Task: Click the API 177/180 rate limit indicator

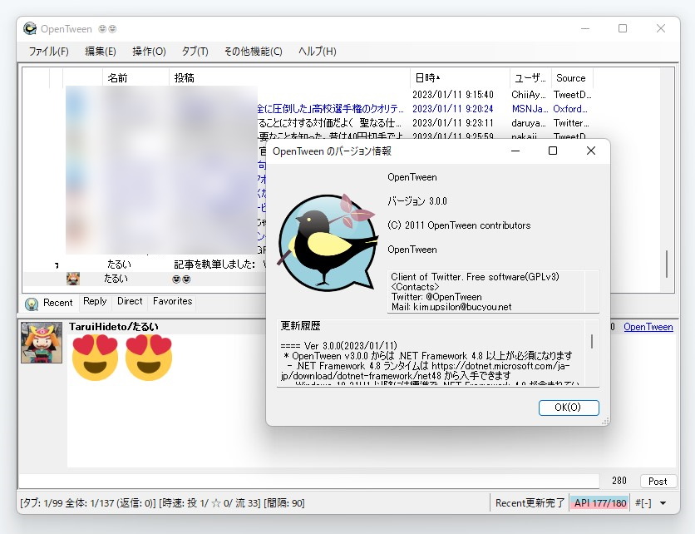Action: pos(599,502)
